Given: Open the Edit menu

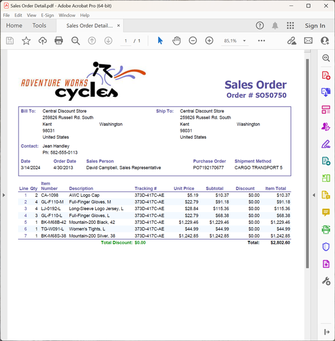Looking at the screenshot, I should coord(18,15).
